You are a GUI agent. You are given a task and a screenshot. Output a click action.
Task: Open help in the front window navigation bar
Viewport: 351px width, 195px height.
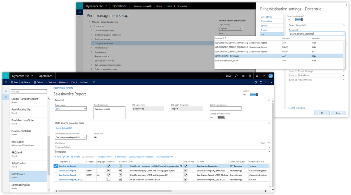264,76
